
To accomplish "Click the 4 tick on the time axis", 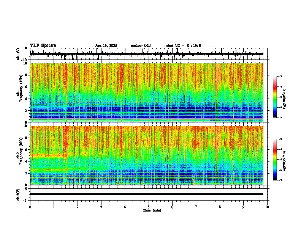I will (x=125, y=207).
